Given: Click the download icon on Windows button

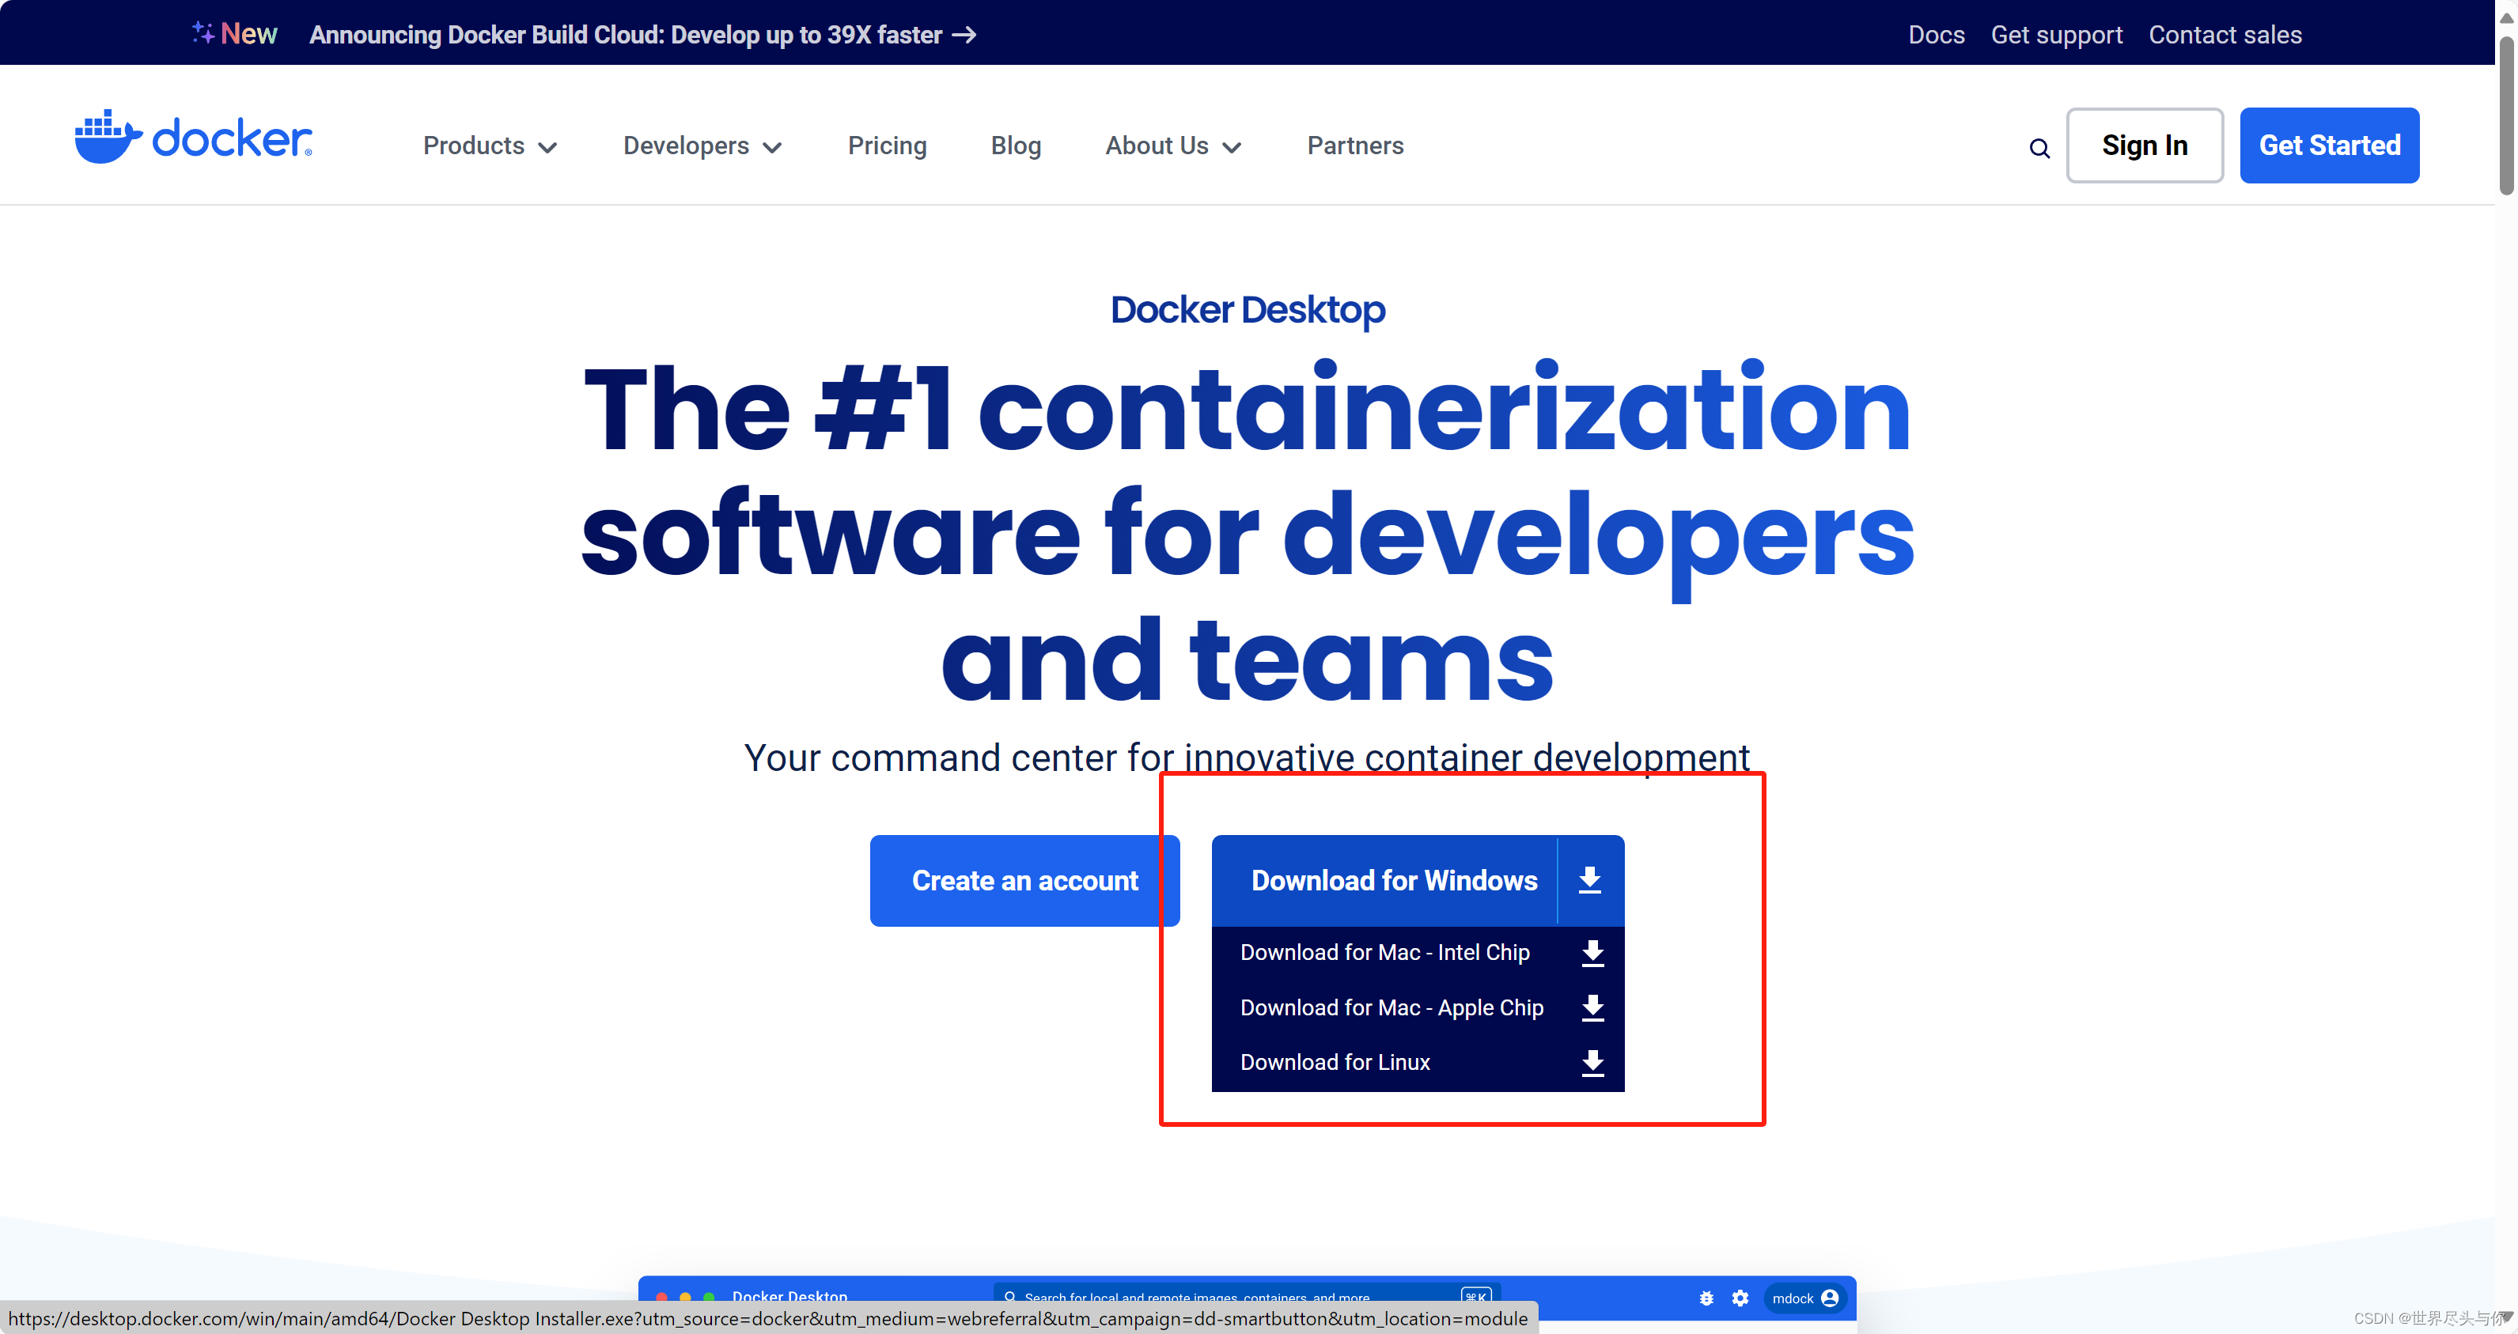Looking at the screenshot, I should (1590, 879).
